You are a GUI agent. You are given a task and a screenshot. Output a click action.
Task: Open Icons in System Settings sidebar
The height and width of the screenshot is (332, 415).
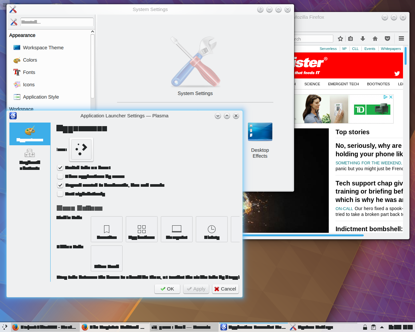click(x=29, y=85)
